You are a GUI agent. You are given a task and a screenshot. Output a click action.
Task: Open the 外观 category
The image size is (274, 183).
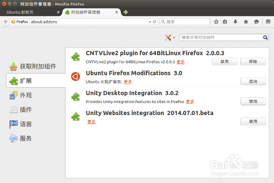(x=36, y=95)
